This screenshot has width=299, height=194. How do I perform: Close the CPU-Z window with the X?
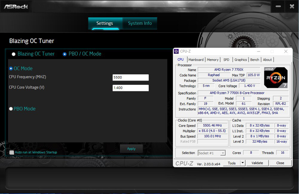[x=286, y=51]
